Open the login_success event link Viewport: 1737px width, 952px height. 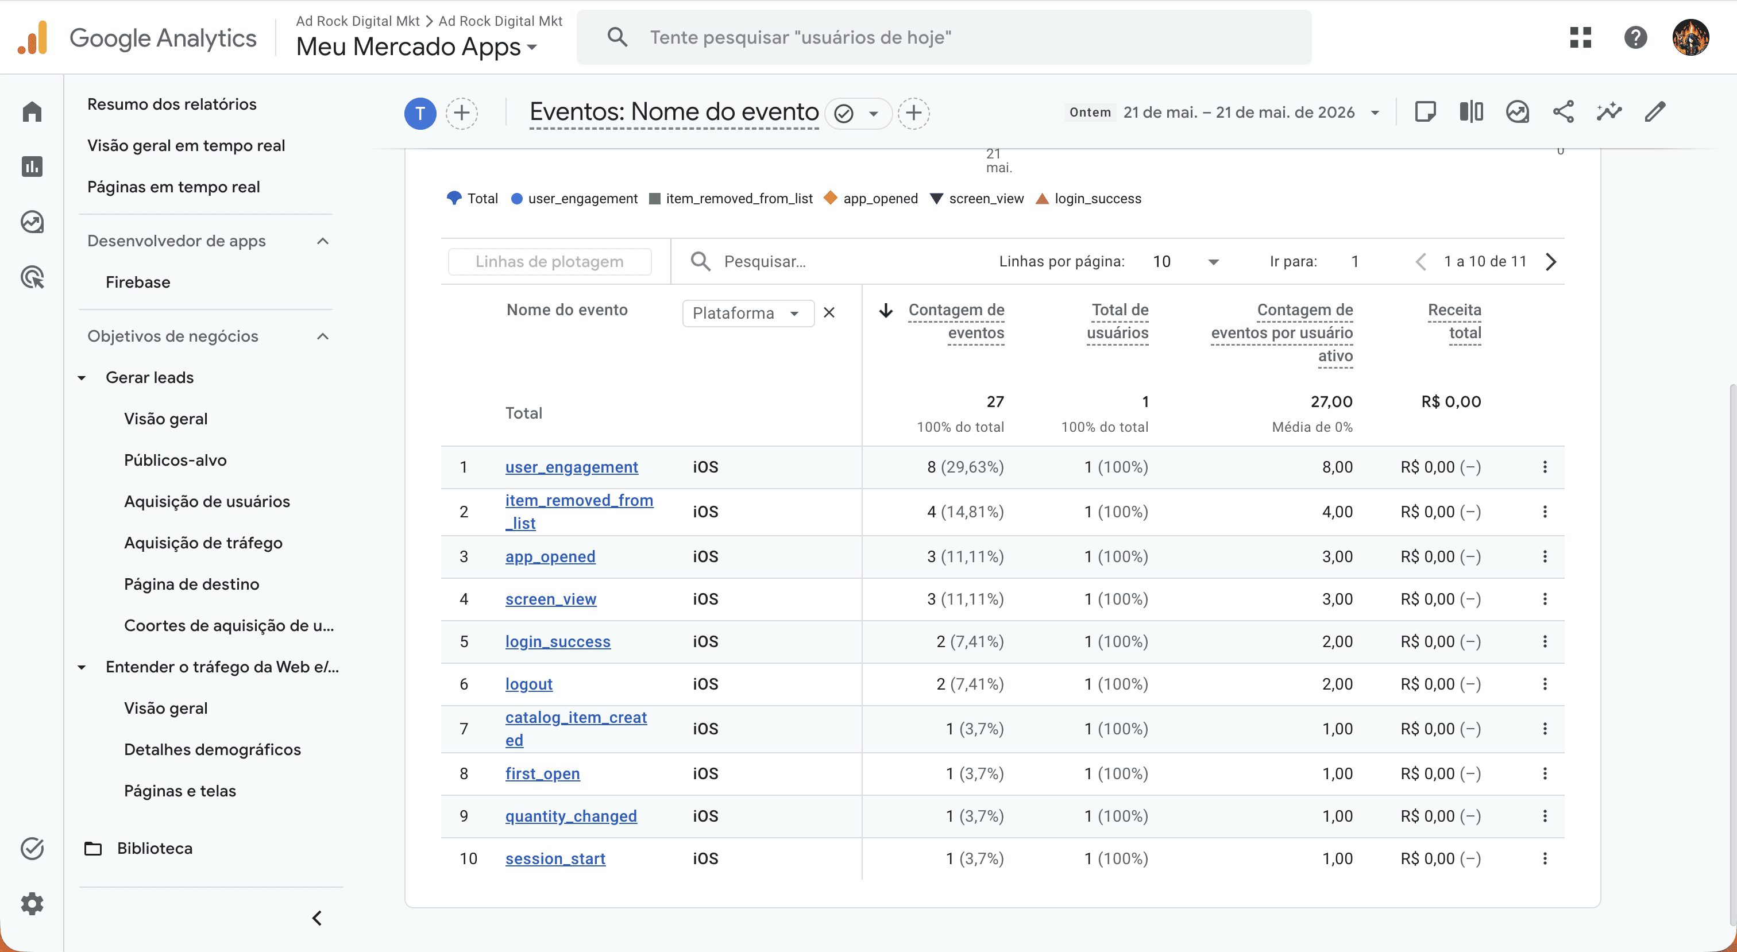click(x=558, y=642)
